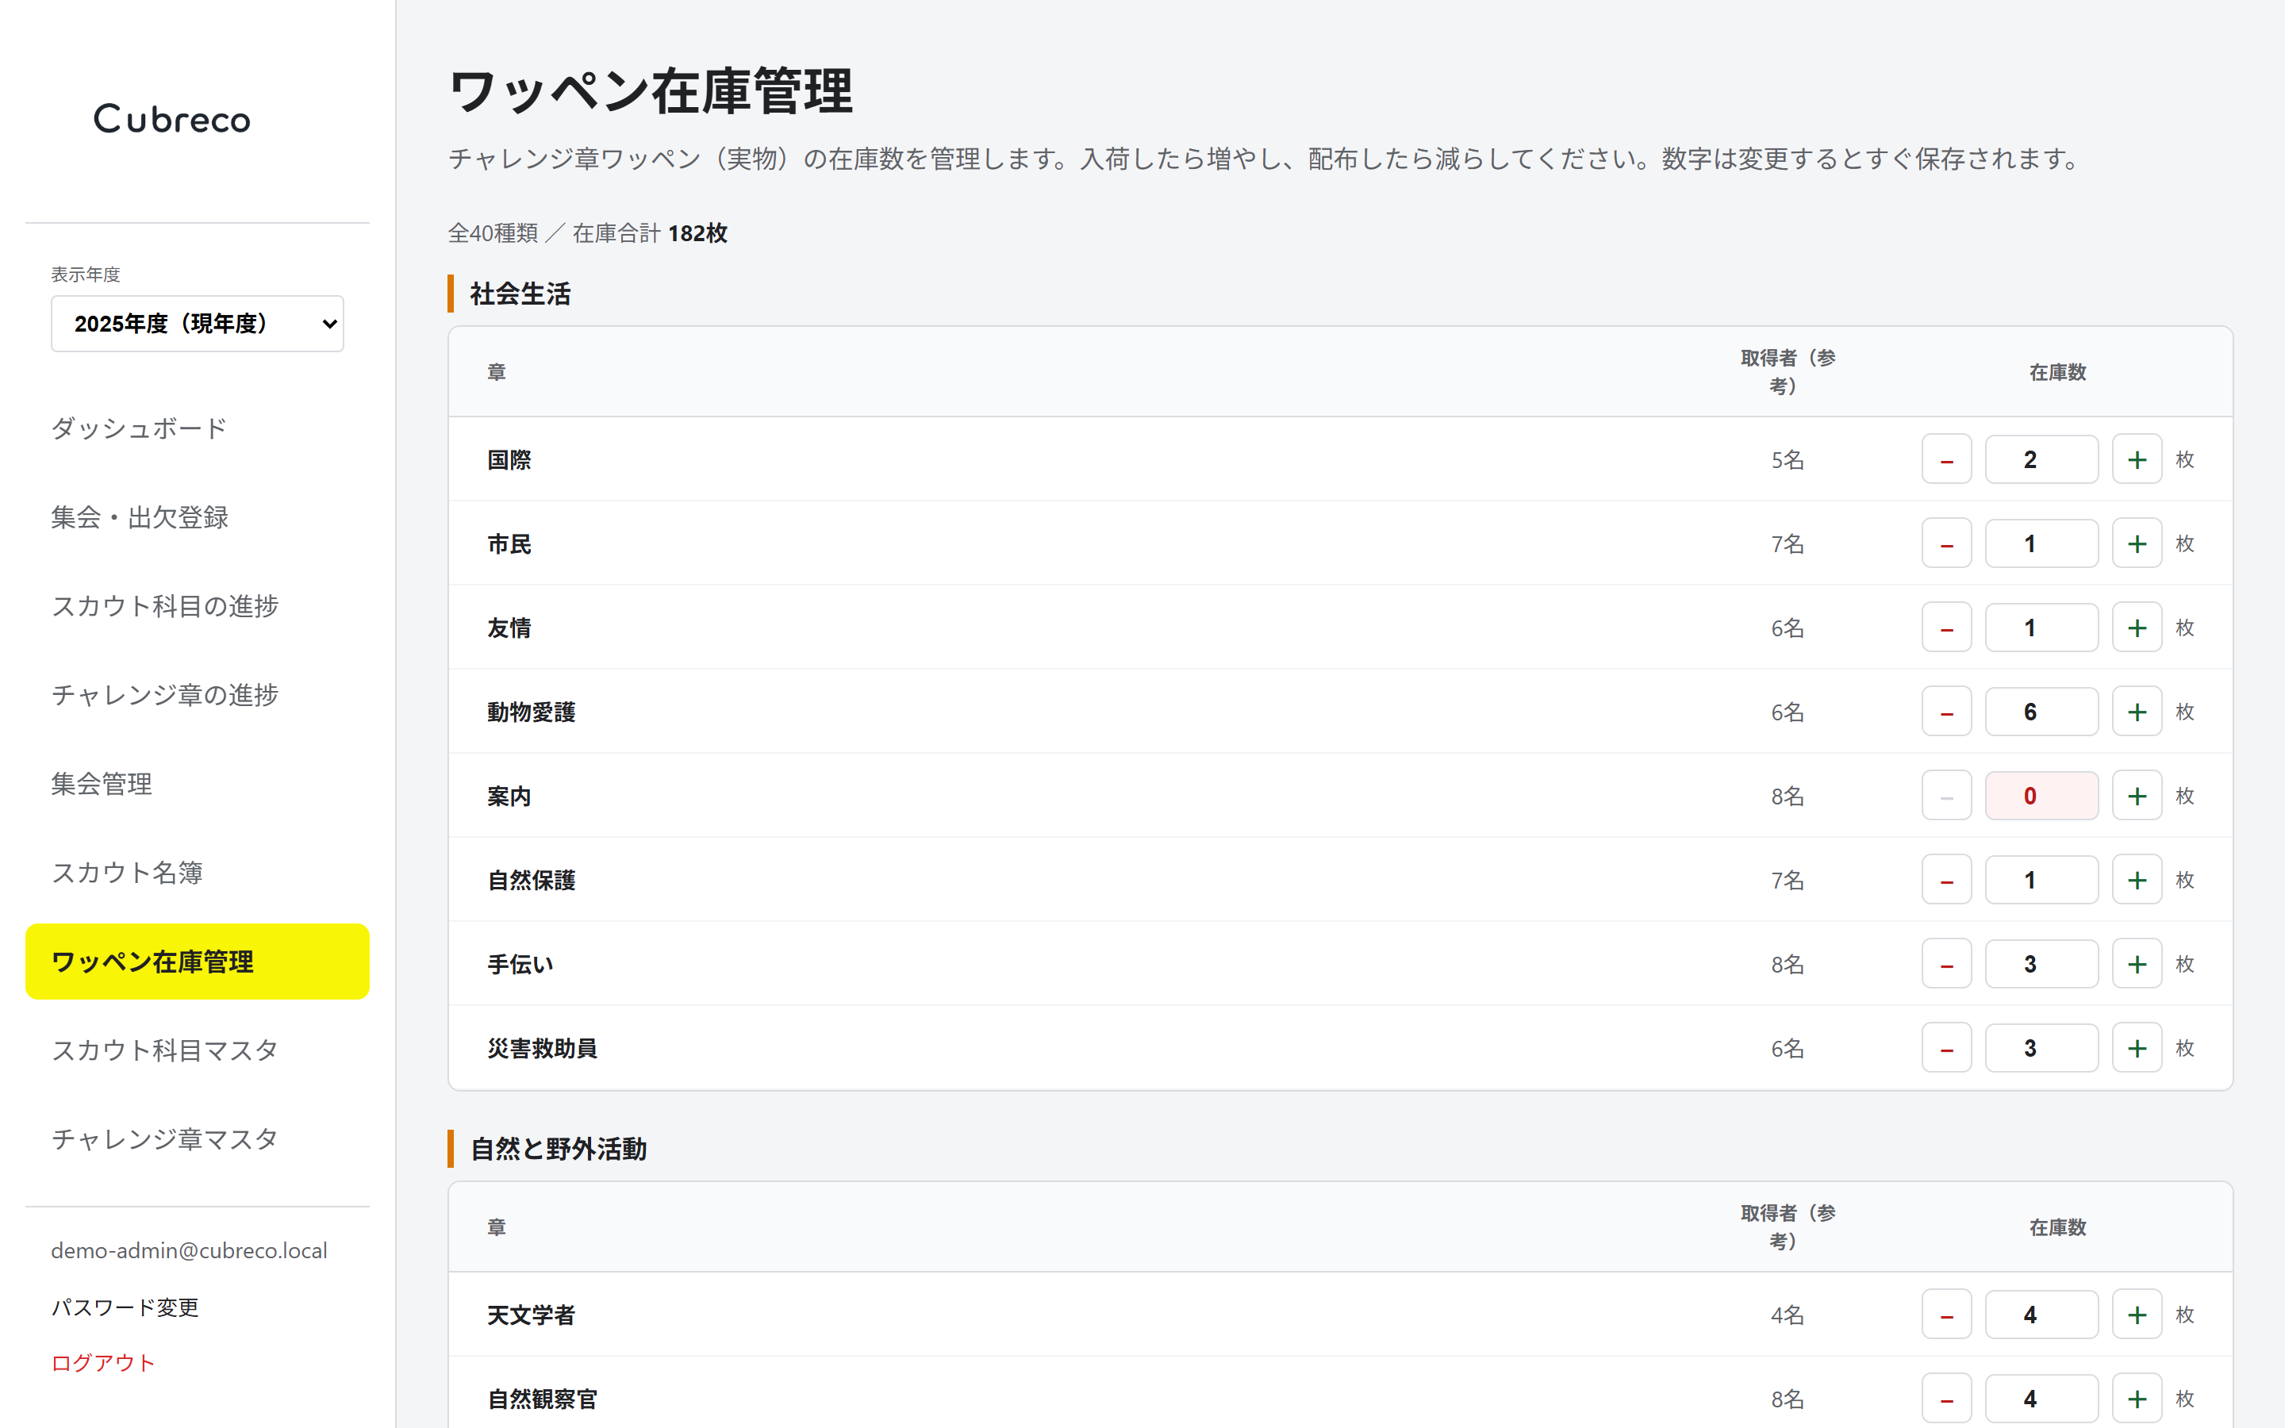Screen dimensions: 2285x1428
Task: Click the Cubreco logo
Action: pyautogui.click(x=172, y=119)
